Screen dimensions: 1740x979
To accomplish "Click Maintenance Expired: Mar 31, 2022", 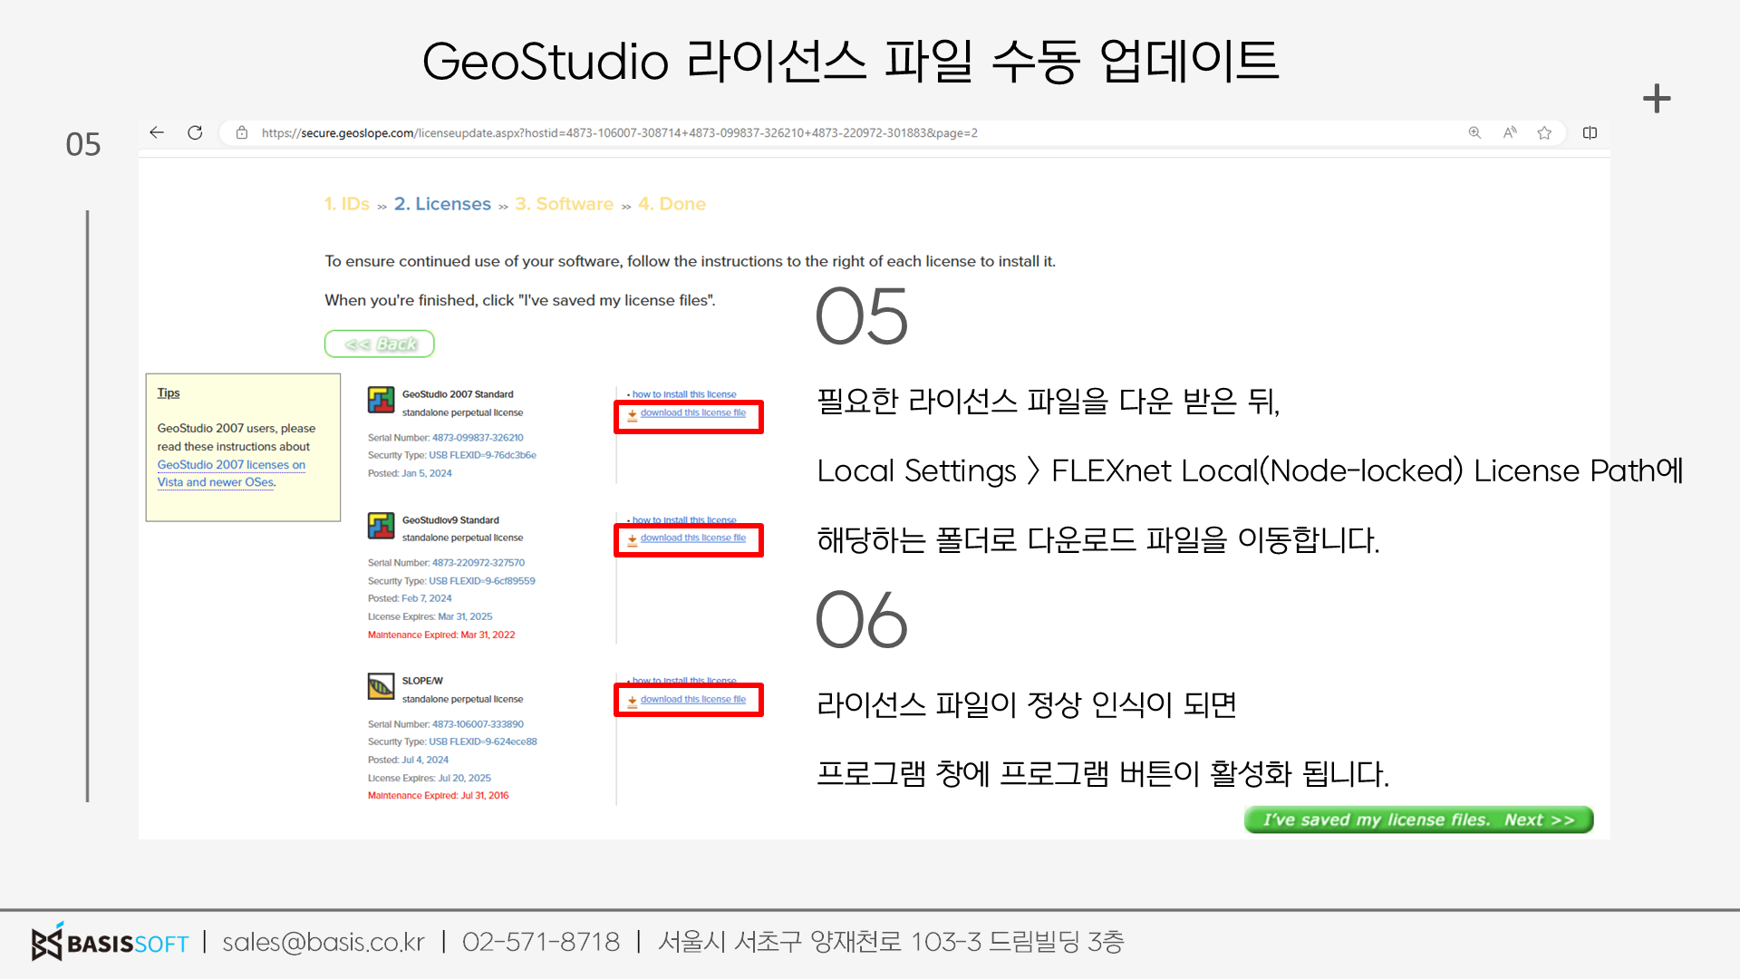I will [x=441, y=635].
